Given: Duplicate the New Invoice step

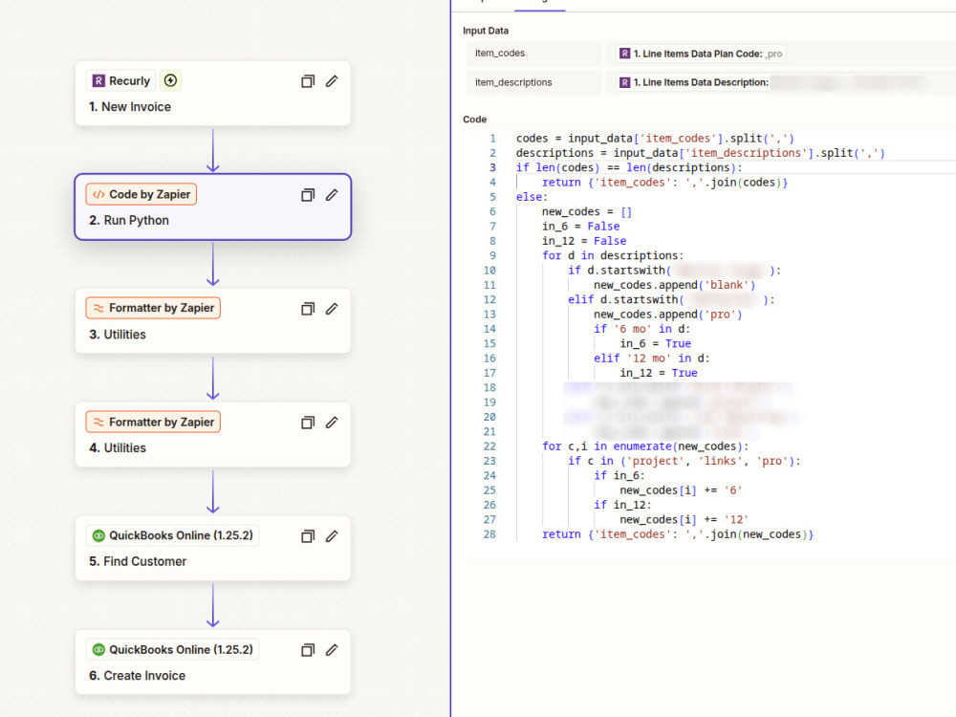Looking at the screenshot, I should 308,81.
